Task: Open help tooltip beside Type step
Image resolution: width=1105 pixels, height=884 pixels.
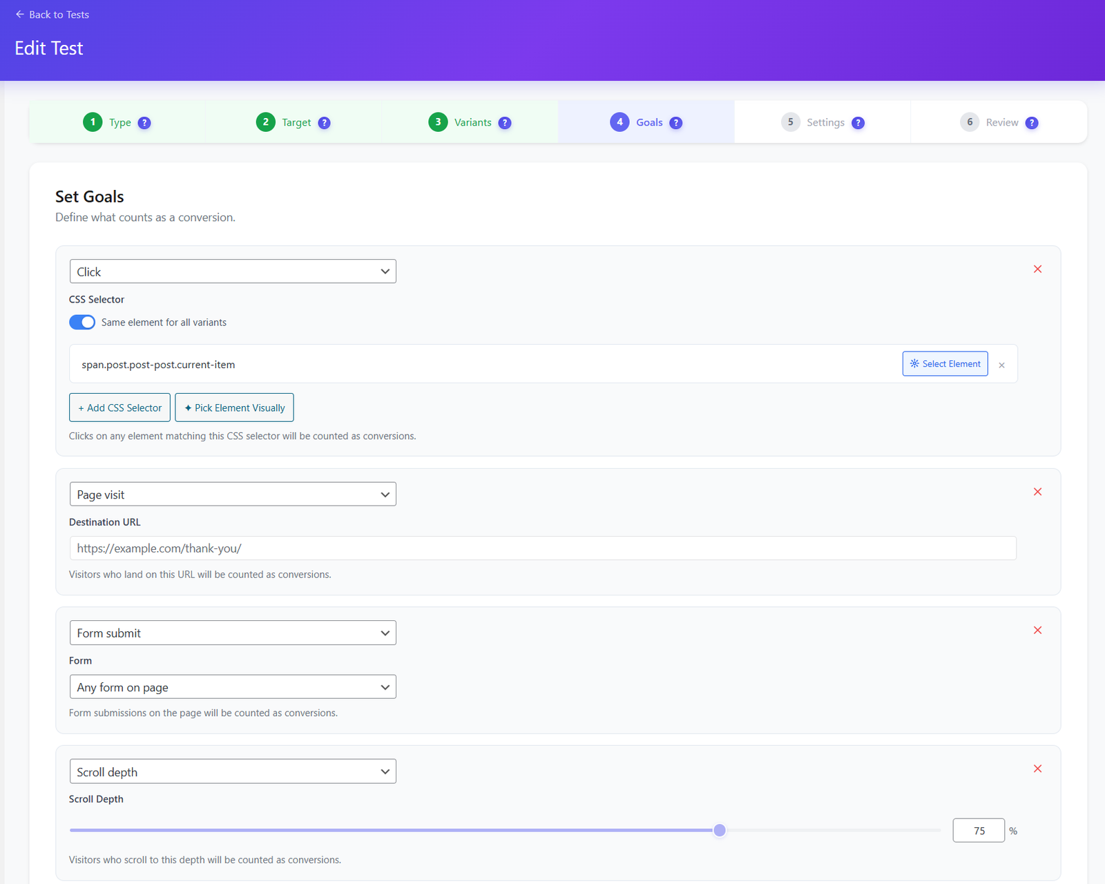Action: 144,123
